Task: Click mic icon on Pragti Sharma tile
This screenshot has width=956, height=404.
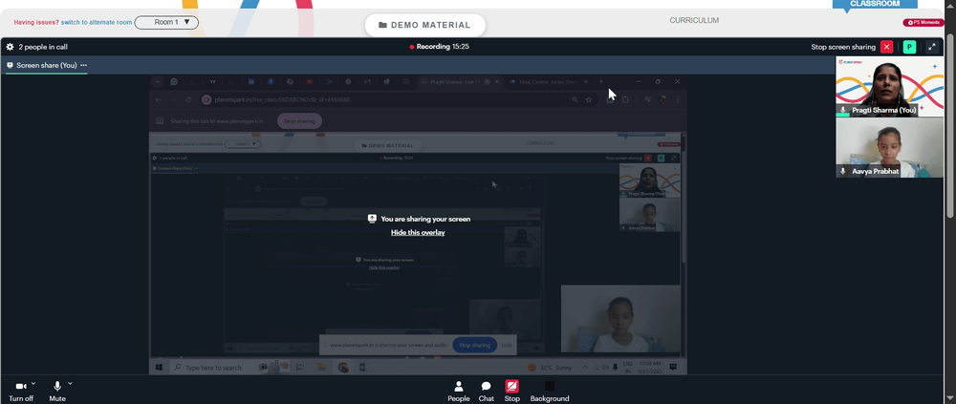Action: click(x=843, y=110)
